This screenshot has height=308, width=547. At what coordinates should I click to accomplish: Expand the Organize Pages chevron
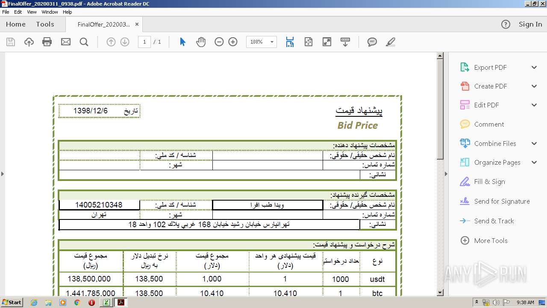pos(534,162)
